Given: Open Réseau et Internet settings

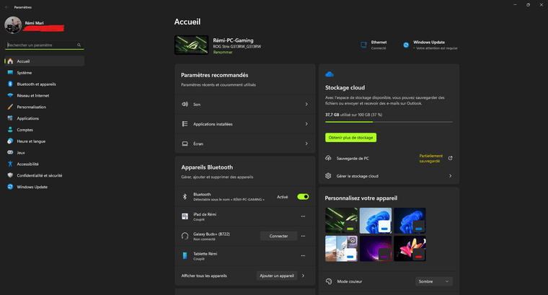Looking at the screenshot, I should point(33,95).
